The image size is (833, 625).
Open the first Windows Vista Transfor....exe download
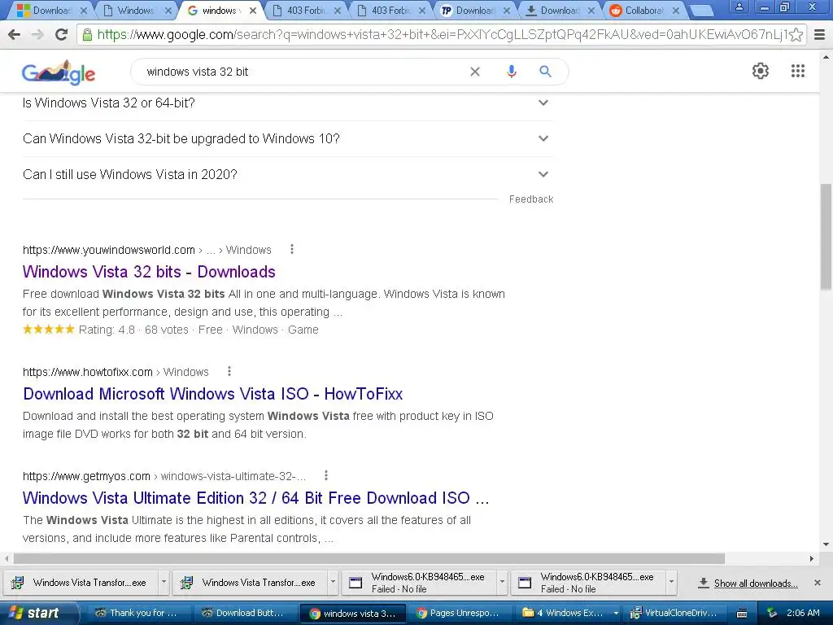[81, 582]
